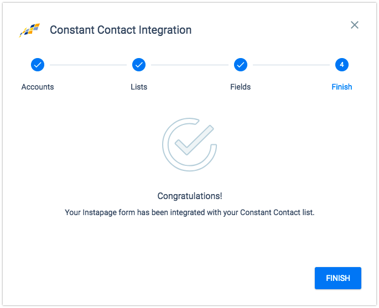Select the Lists step checkmark circle
Screen dimensions: 379x308
tap(139, 65)
